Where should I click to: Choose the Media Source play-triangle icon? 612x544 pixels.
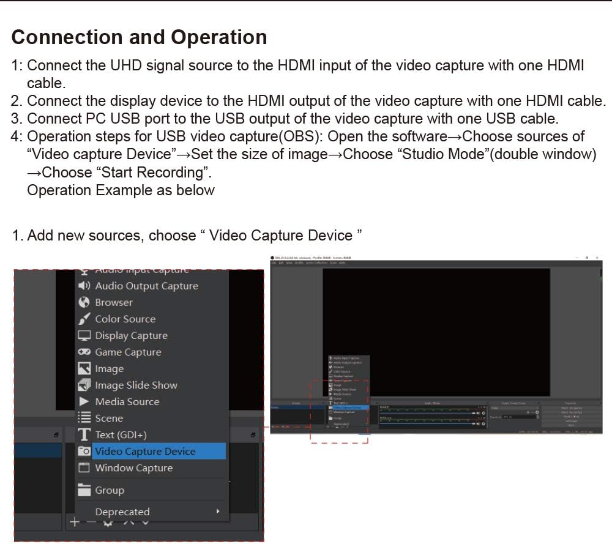pos(84,401)
